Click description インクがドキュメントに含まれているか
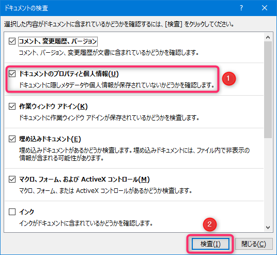The height and width of the screenshot is (255, 277). 86,223
